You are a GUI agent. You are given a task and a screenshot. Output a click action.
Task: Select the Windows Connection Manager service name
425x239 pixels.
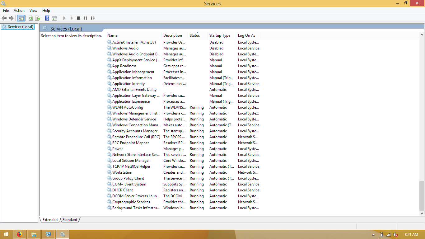137,125
